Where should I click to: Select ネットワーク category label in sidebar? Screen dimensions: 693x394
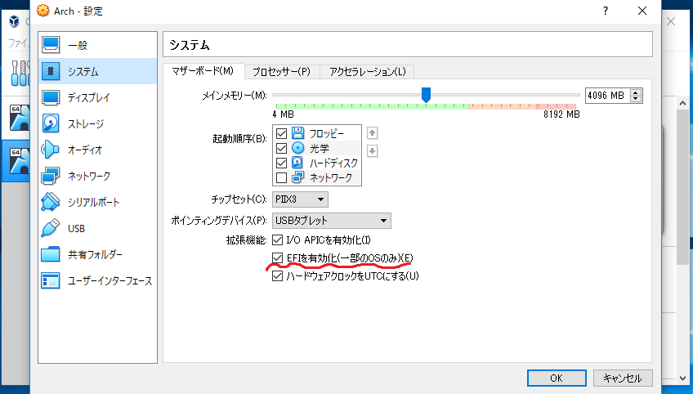point(89,176)
